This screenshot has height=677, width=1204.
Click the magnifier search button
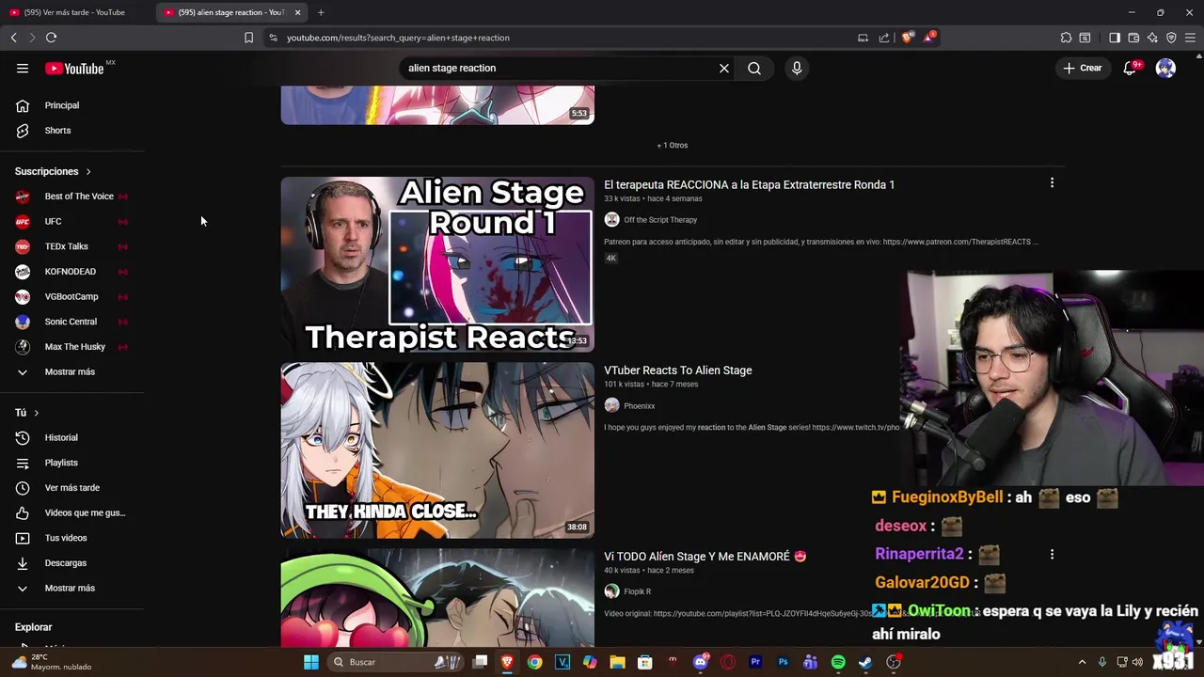(754, 68)
